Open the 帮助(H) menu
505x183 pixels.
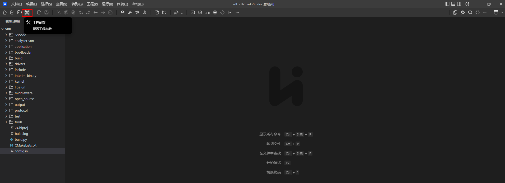[x=138, y=4]
